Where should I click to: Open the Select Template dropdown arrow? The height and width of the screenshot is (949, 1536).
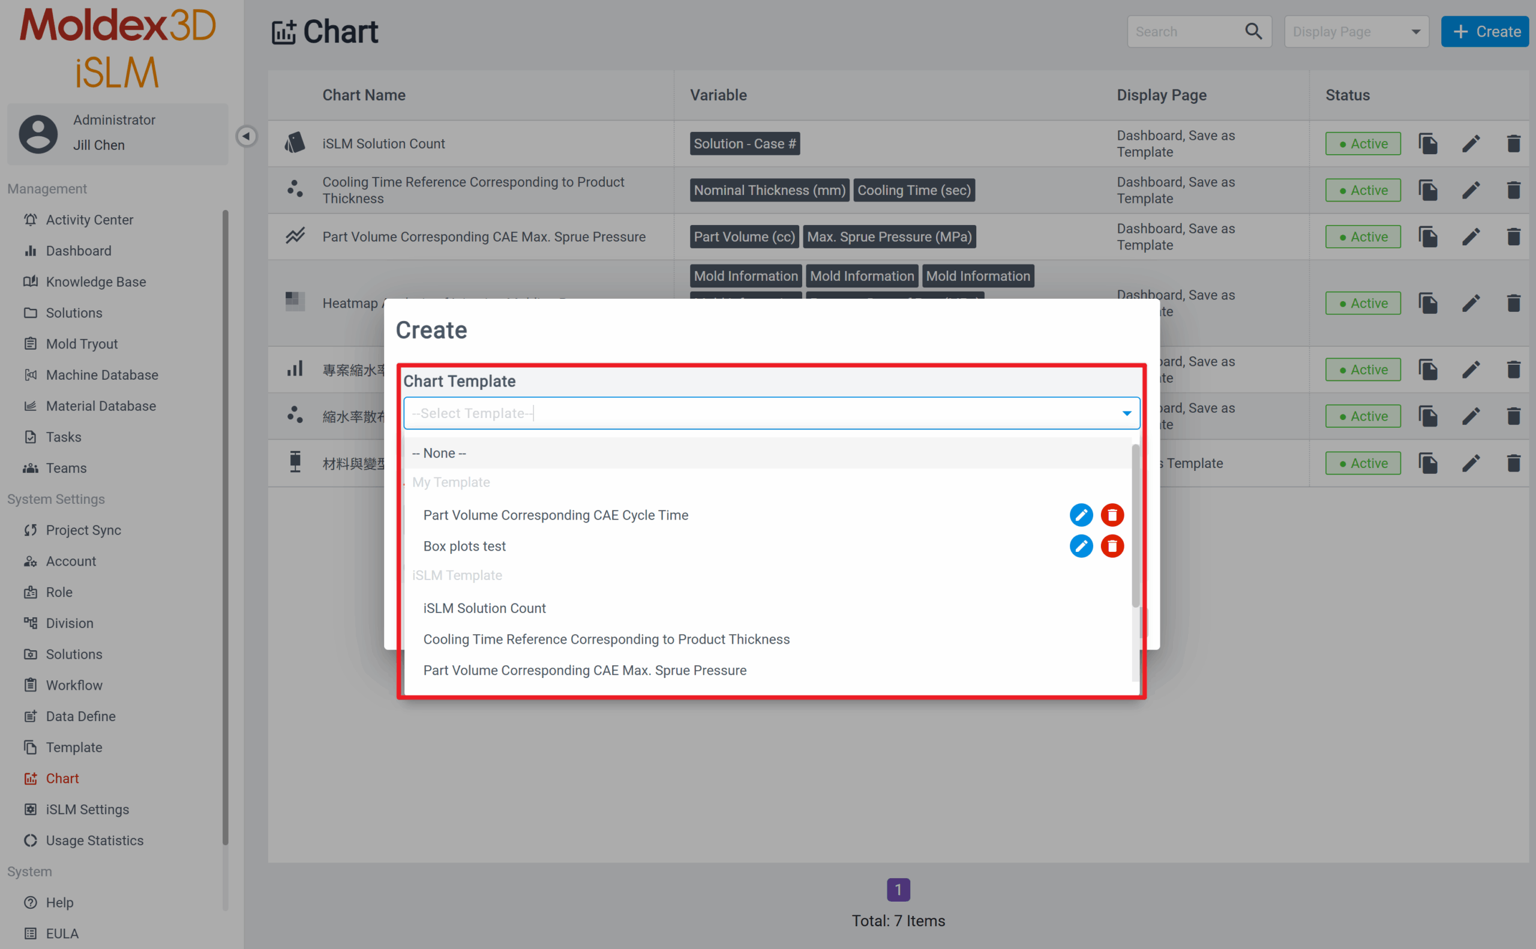(x=1127, y=413)
